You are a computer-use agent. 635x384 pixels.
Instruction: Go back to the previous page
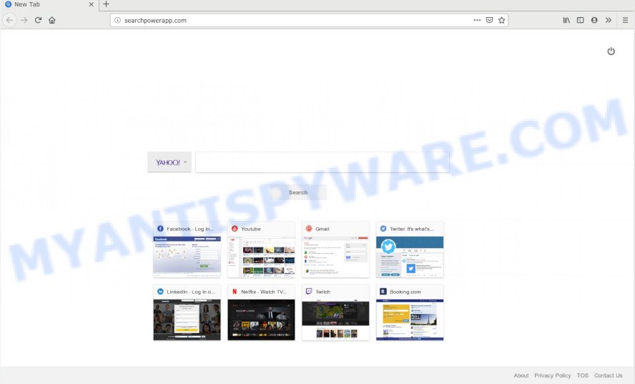click(10, 20)
